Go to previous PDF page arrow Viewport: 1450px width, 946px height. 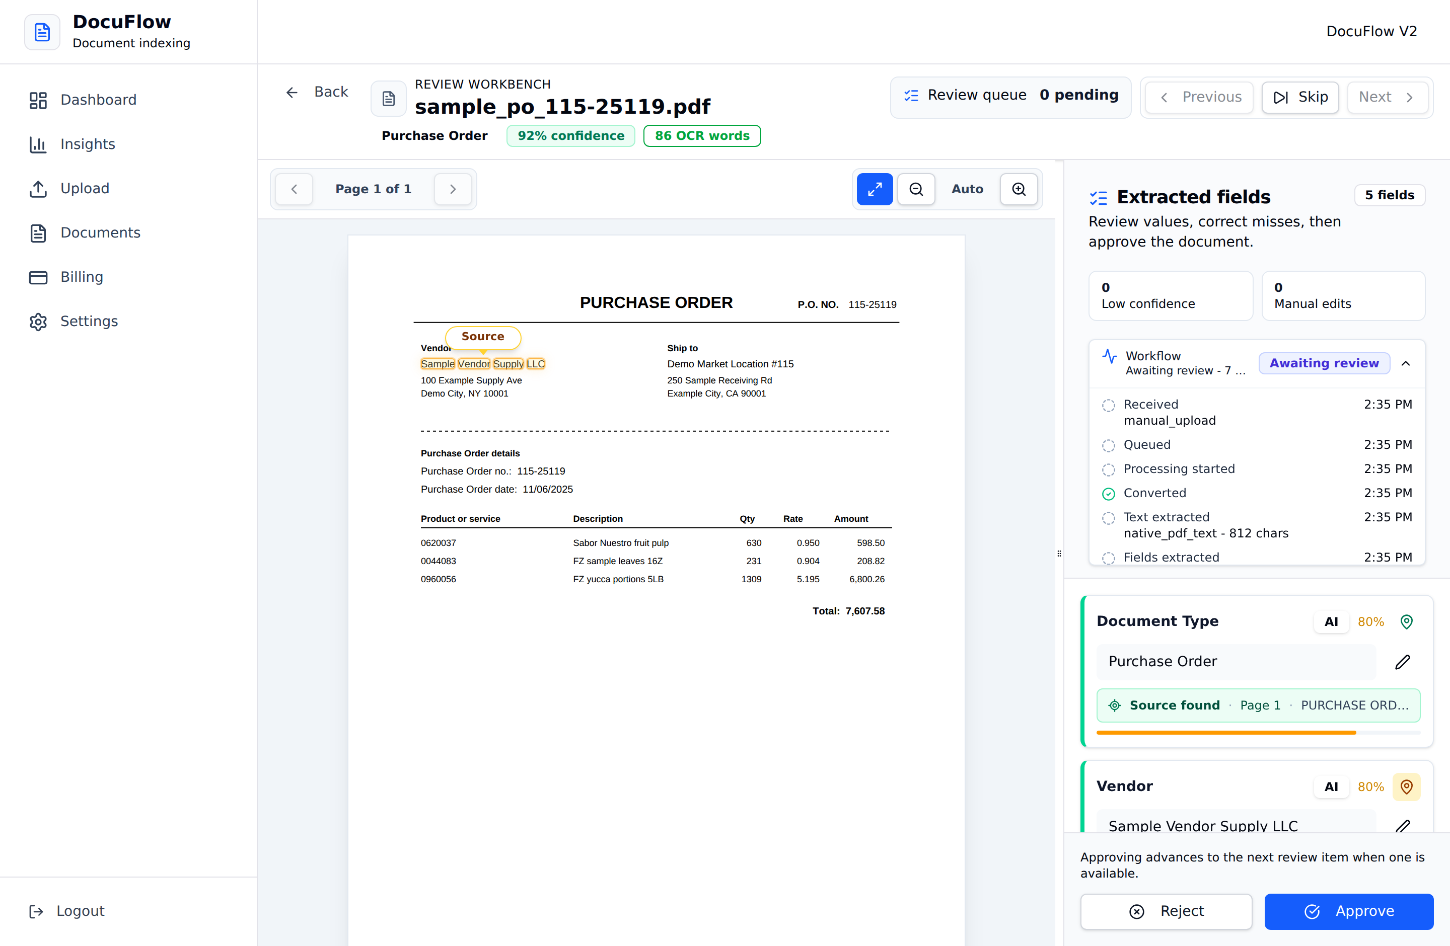[x=294, y=189]
